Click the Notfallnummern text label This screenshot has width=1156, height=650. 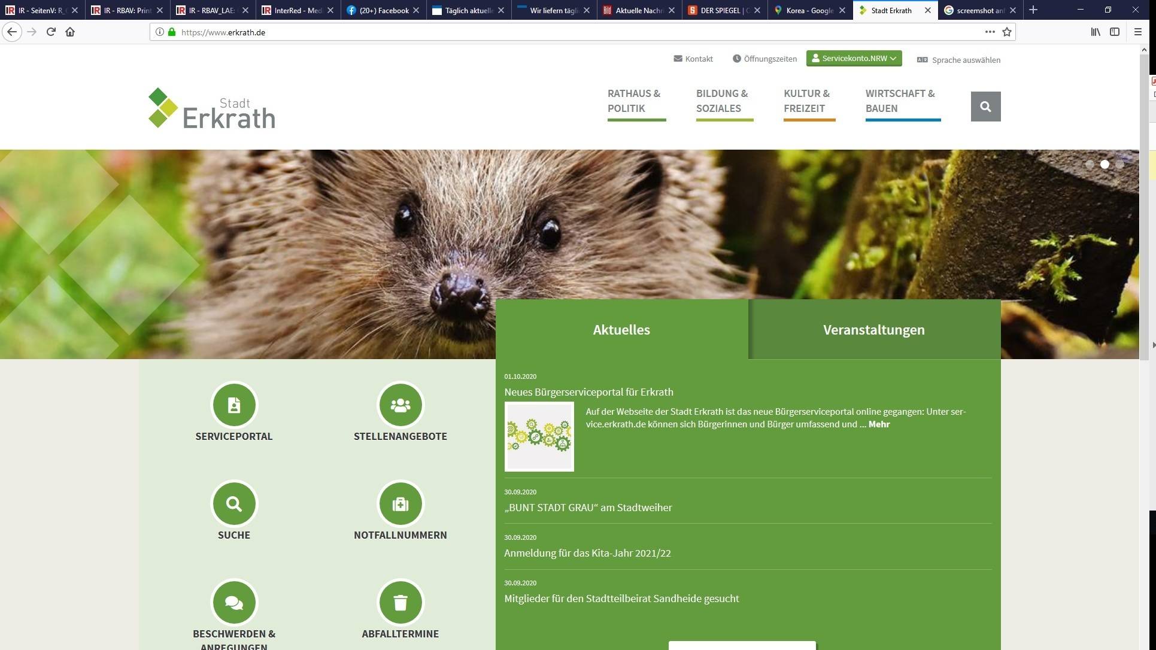[400, 535]
